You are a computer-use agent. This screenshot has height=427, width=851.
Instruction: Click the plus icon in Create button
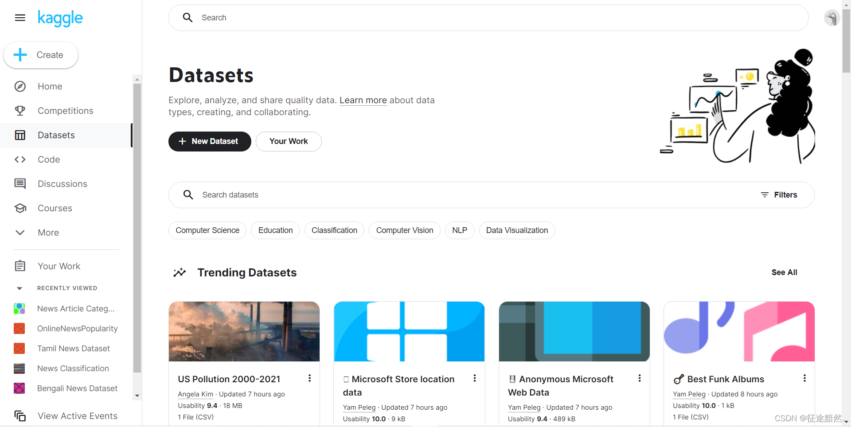pos(20,55)
